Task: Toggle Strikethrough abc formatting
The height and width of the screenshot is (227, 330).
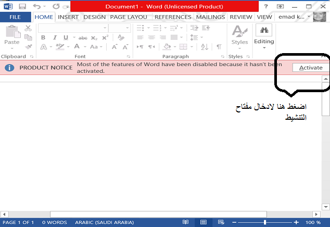Action: 83,38
